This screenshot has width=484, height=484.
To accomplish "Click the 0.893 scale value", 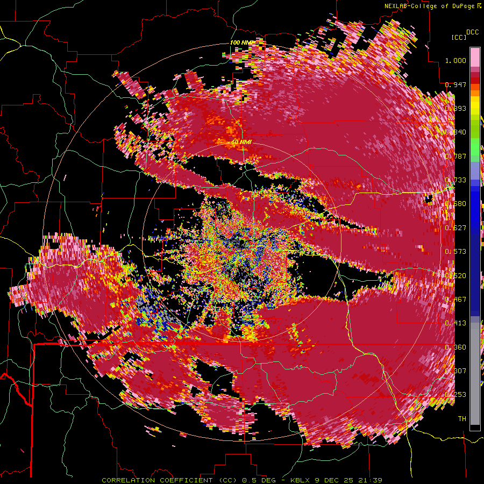I will tap(455, 108).
